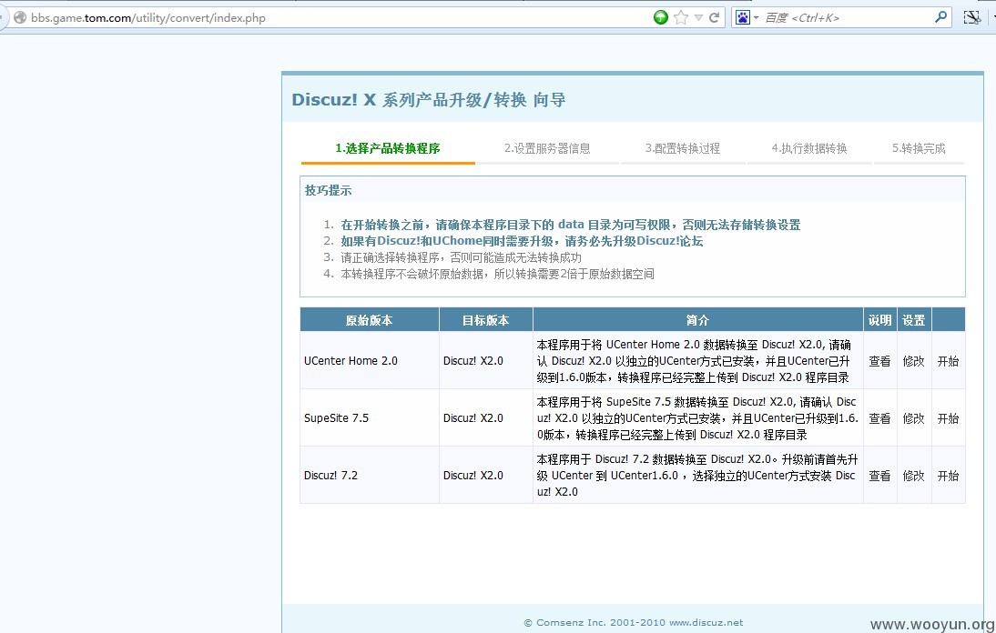
Task: Click the 技巧提示 heading
Action: [x=328, y=190]
